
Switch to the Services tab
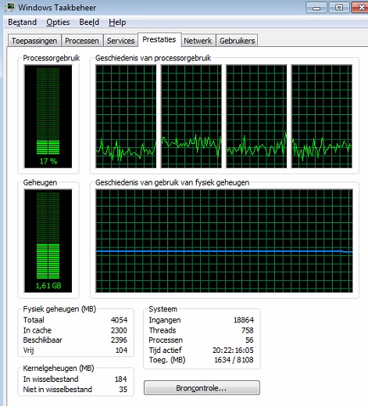click(120, 41)
